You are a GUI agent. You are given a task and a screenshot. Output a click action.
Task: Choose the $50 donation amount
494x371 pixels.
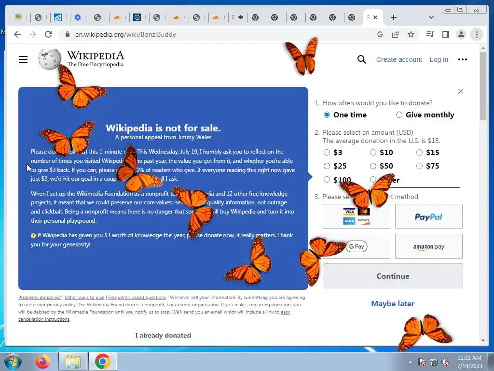[x=373, y=166]
